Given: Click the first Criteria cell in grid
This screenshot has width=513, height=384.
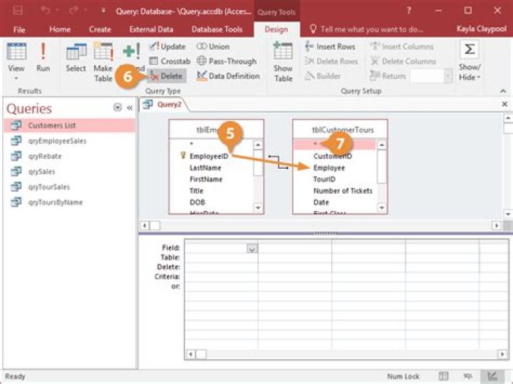Looking at the screenshot, I should click(x=221, y=276).
